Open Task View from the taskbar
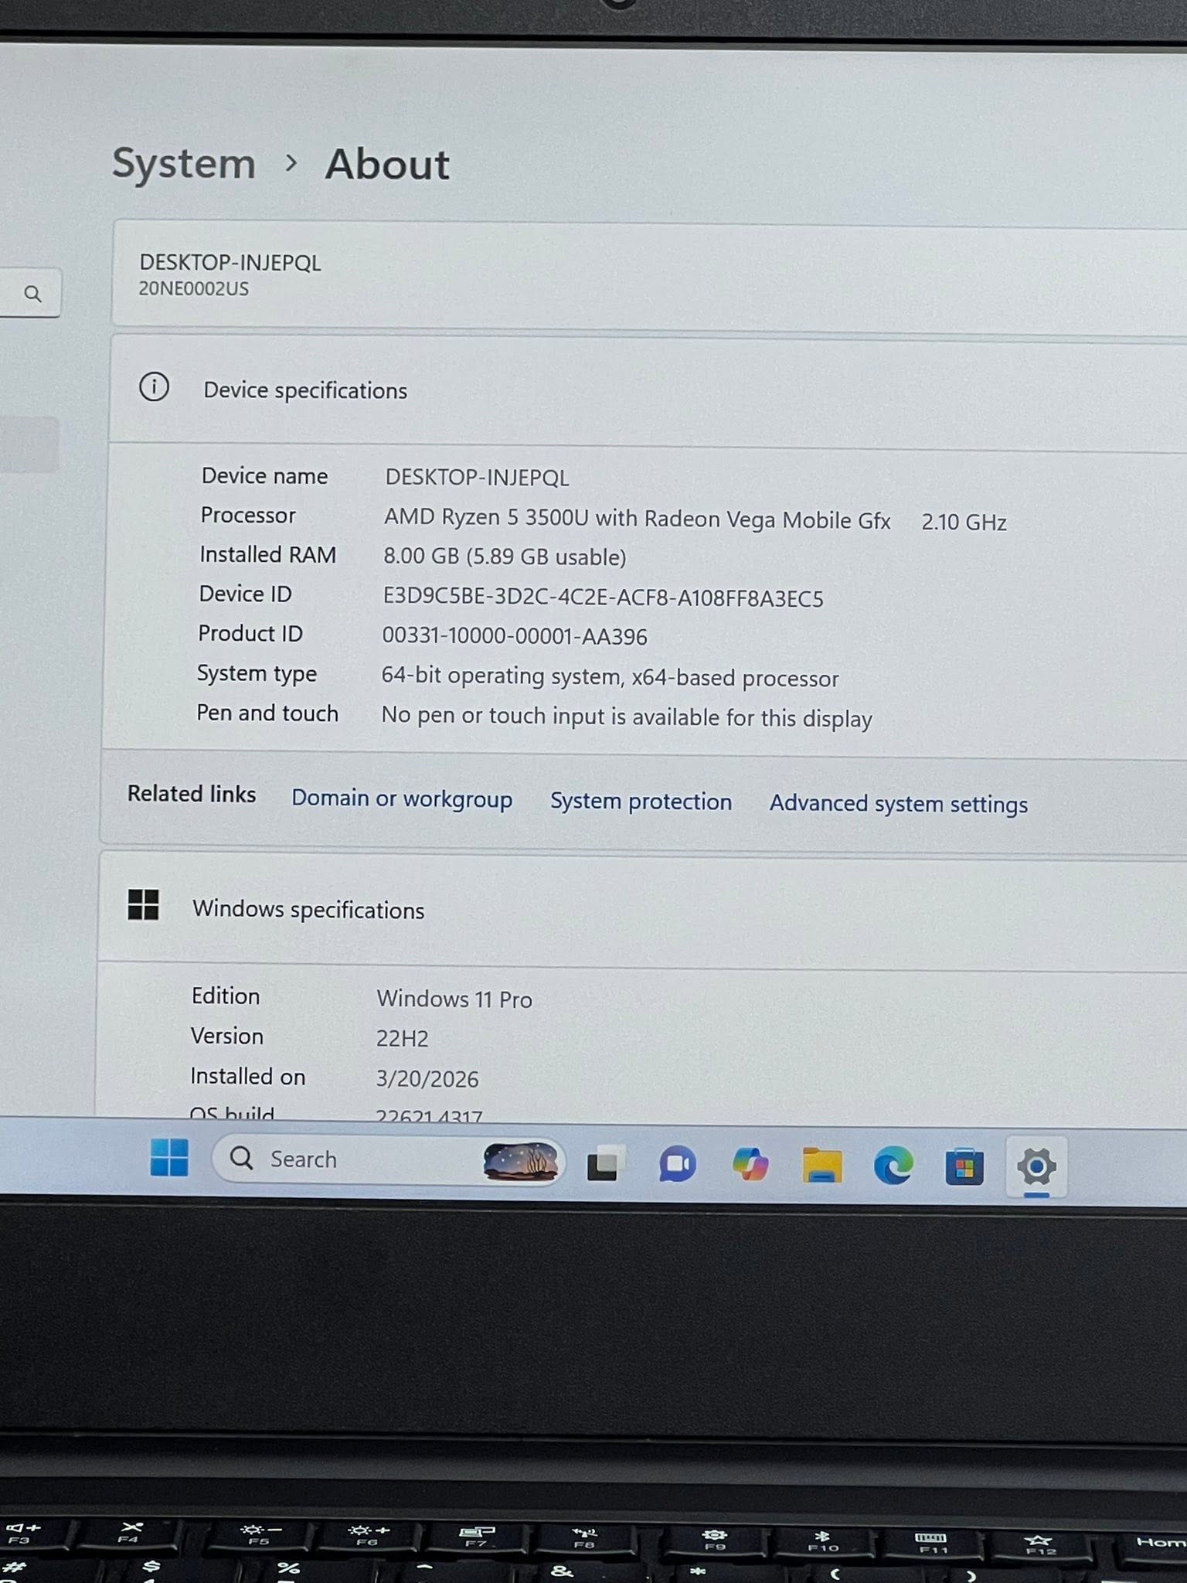1187x1583 pixels. point(605,1163)
